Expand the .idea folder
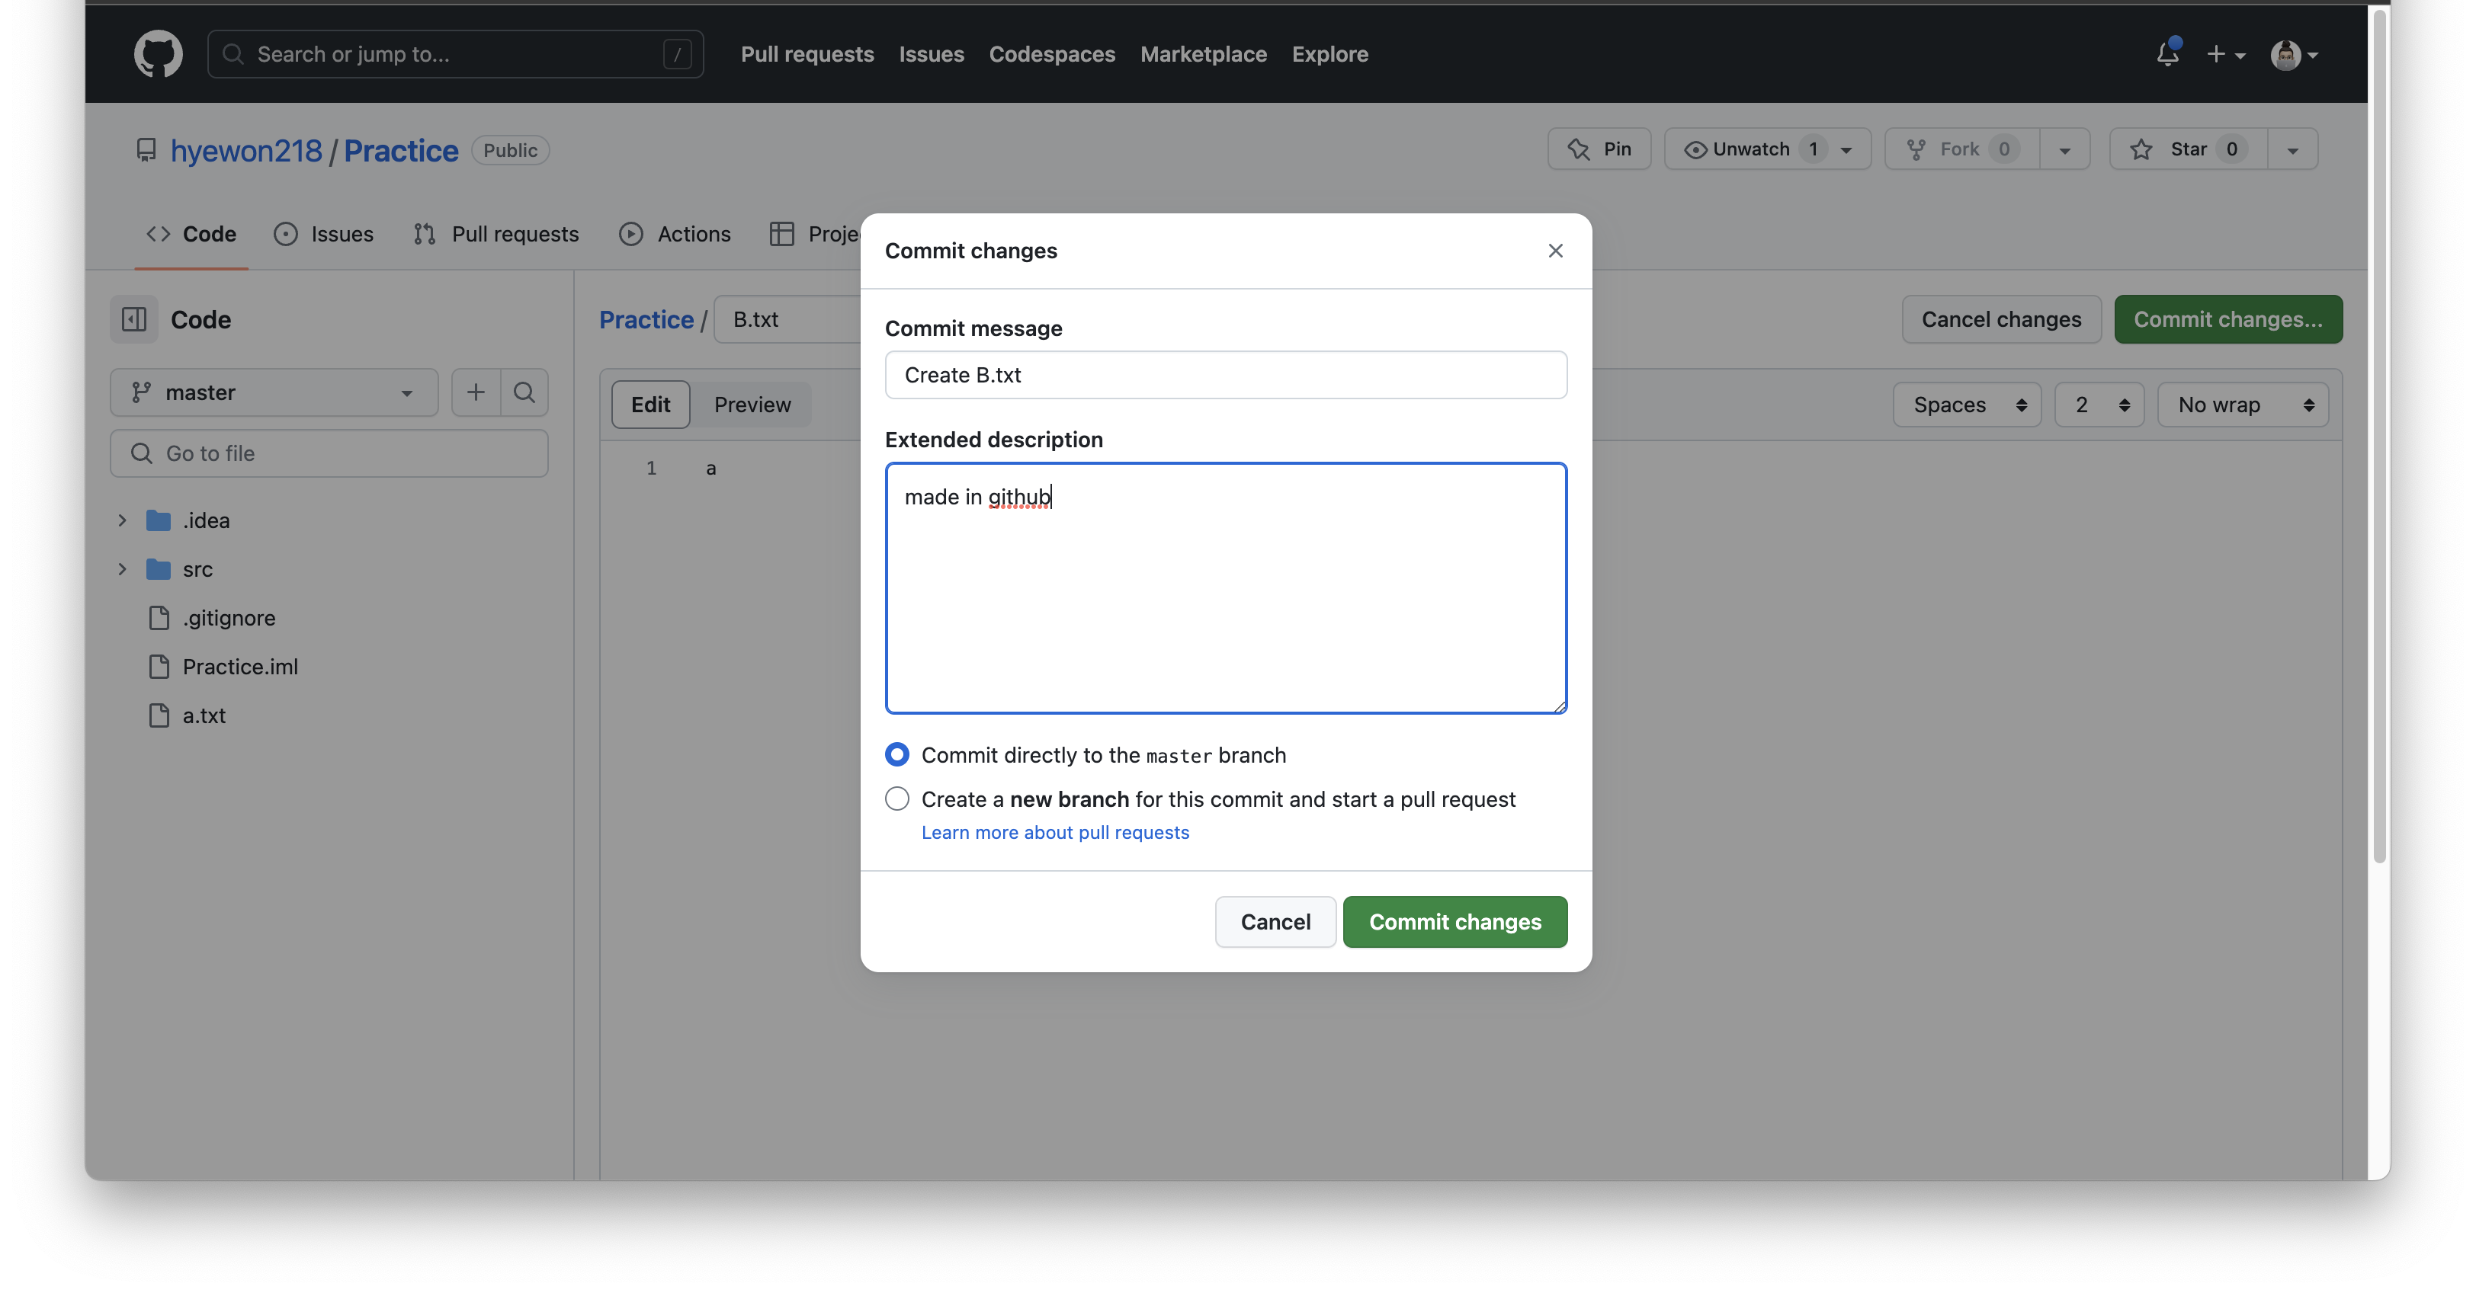The image size is (2476, 1293). click(x=122, y=520)
